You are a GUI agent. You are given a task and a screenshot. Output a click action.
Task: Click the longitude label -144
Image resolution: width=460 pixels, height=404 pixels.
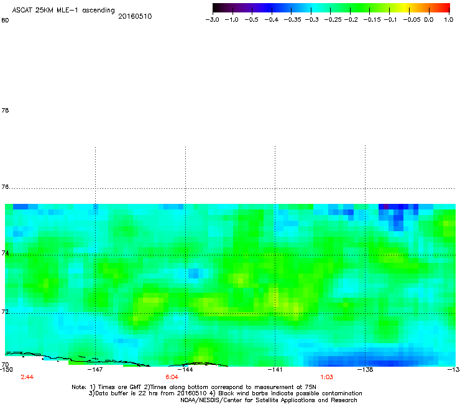[185, 369]
